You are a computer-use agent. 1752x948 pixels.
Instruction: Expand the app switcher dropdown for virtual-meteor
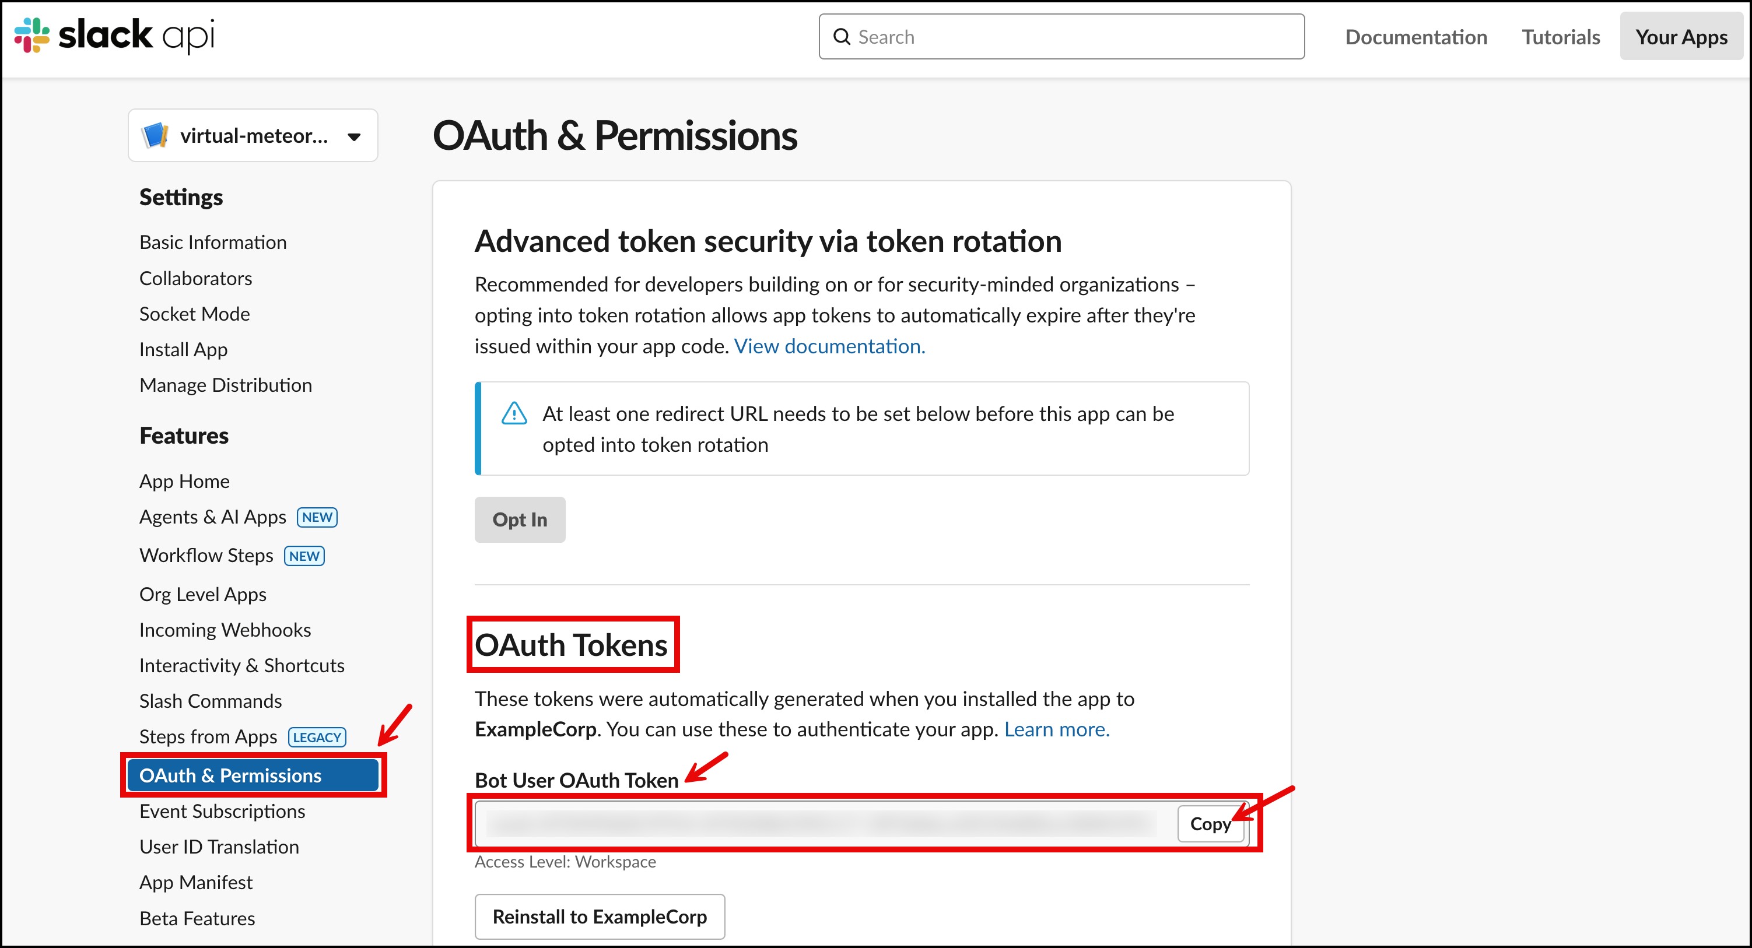point(355,136)
